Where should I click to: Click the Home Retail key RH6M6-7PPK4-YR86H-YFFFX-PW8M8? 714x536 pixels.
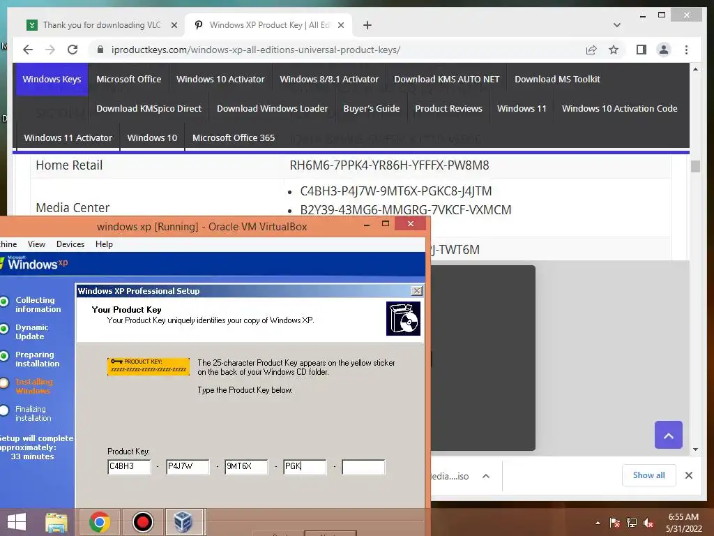[389, 165]
